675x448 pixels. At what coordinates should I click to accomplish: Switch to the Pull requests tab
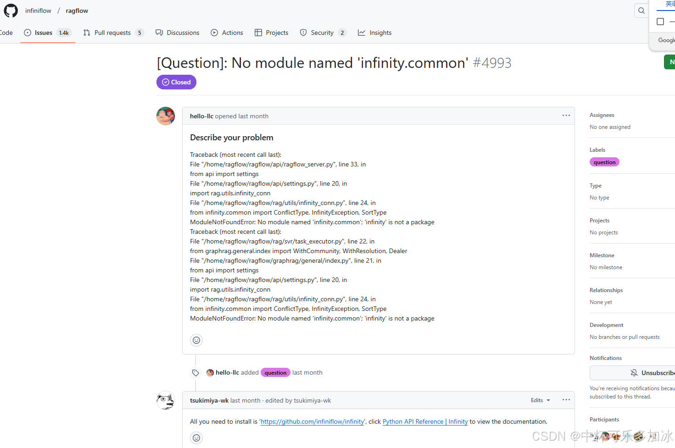[113, 33]
